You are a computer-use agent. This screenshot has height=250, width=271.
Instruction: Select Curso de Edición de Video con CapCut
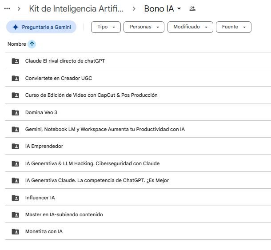coord(91,95)
